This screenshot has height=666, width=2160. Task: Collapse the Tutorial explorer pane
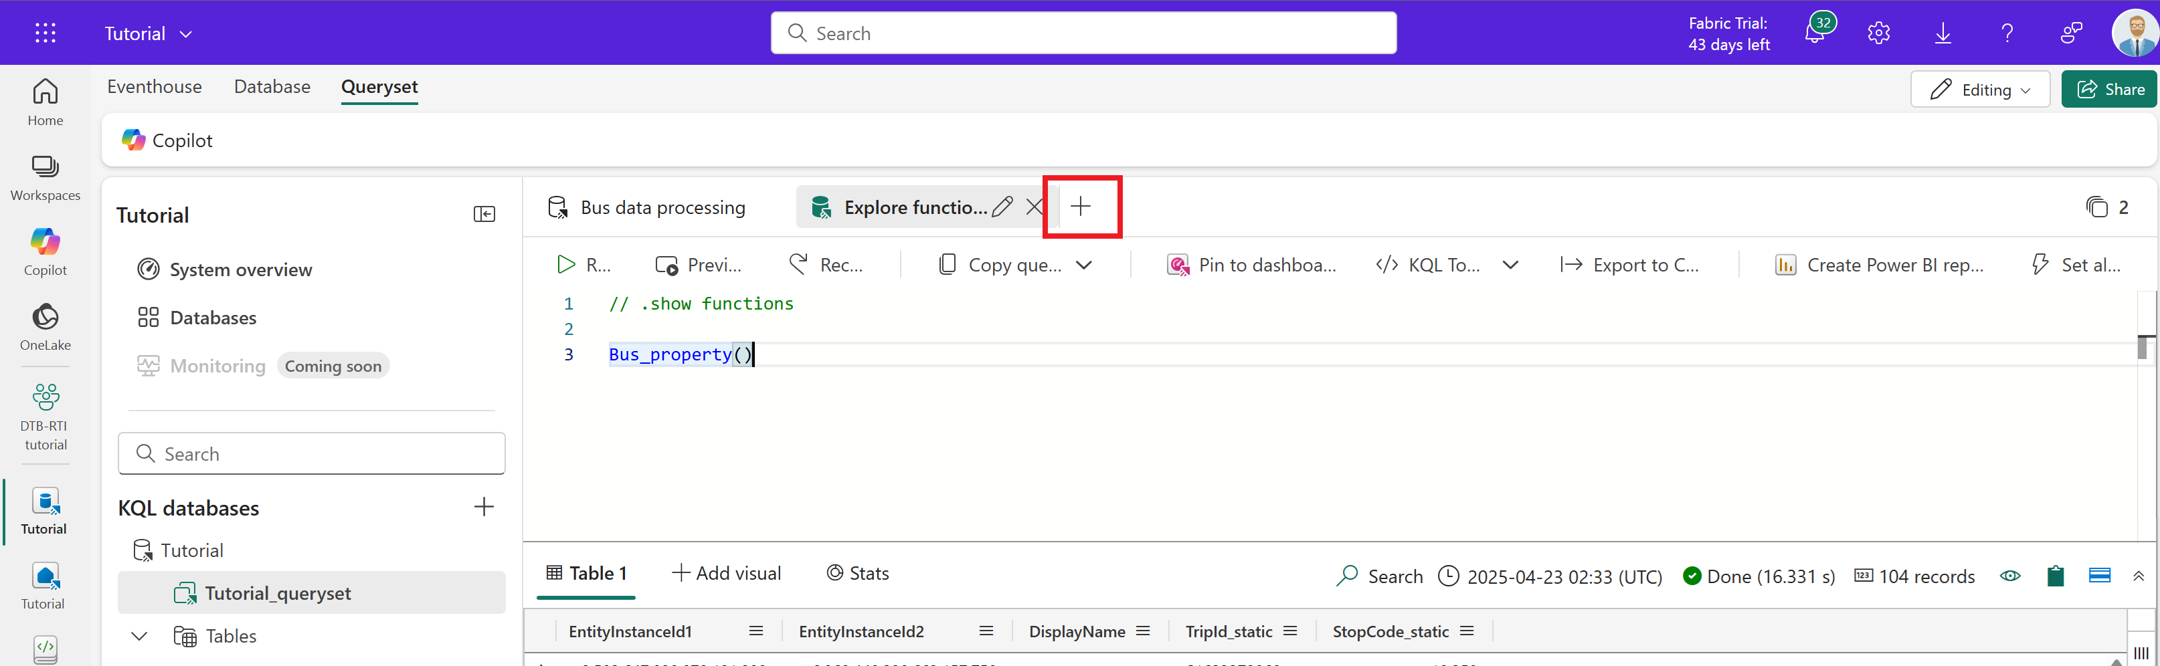pyautogui.click(x=484, y=215)
